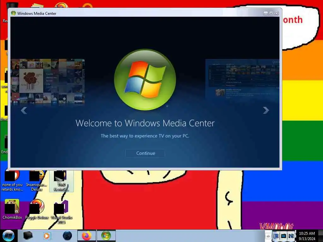
Task: Select the VM0 KevinSi... desktop shortcut
Action: point(61,181)
